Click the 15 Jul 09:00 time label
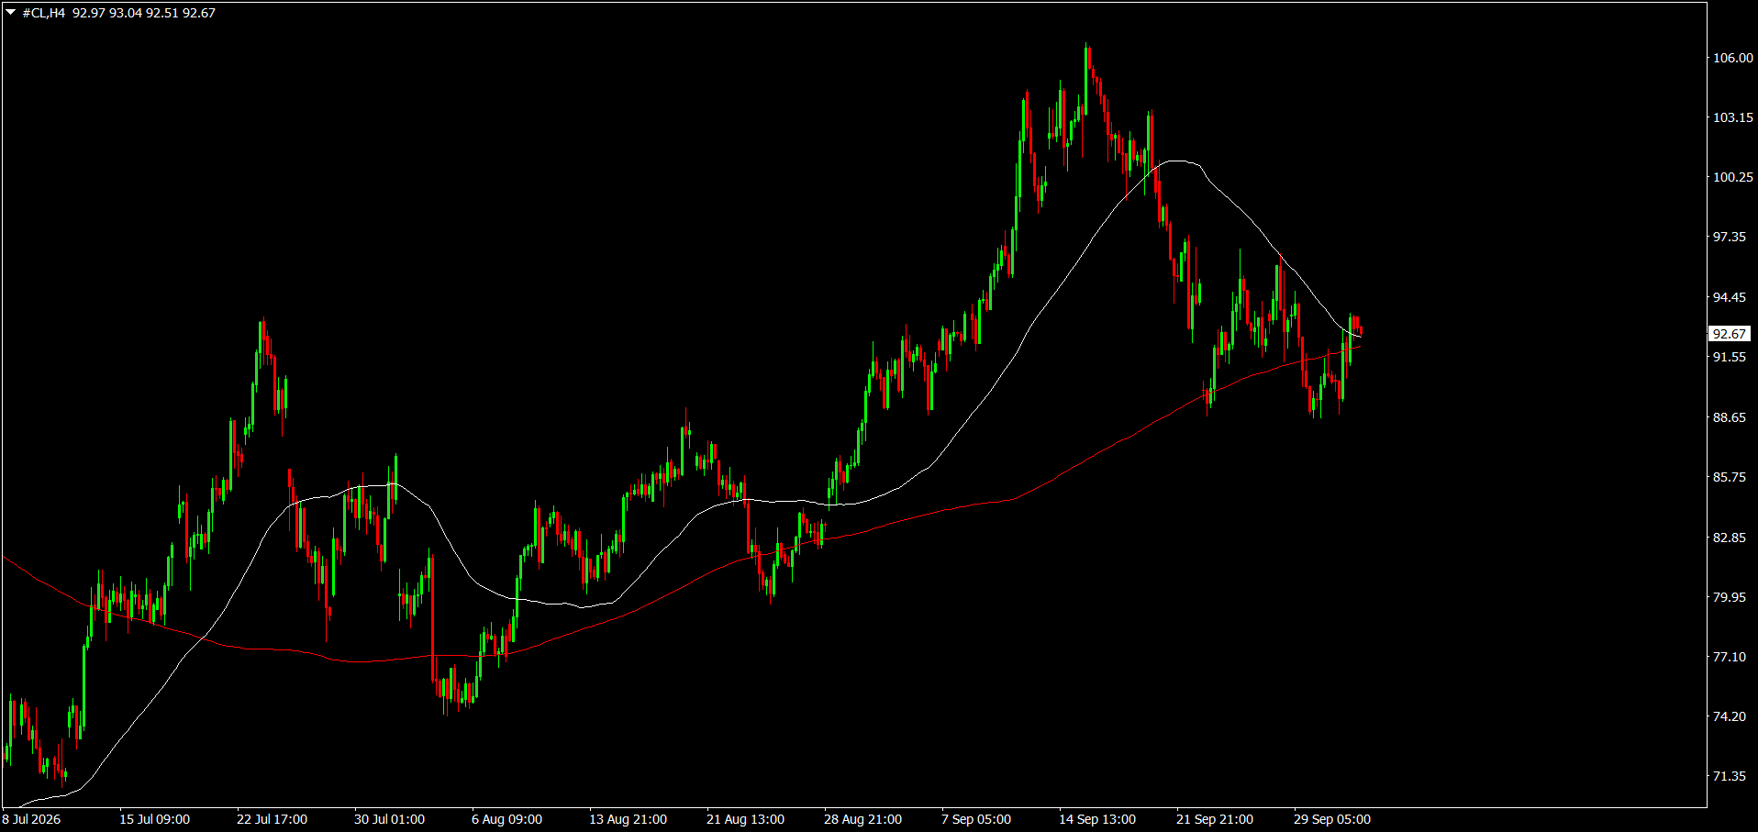Viewport: 1758px width, 832px height. click(155, 819)
